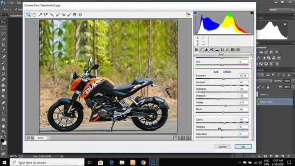Image resolution: width=295 pixels, height=166 pixels.
Task: Select the Color Sampler tool
Action: pyautogui.click(x=46, y=15)
